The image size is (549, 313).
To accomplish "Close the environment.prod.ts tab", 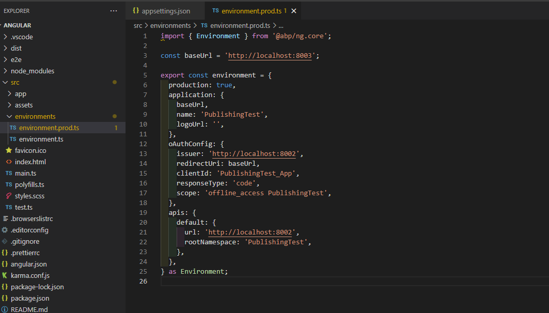I will click(x=294, y=11).
